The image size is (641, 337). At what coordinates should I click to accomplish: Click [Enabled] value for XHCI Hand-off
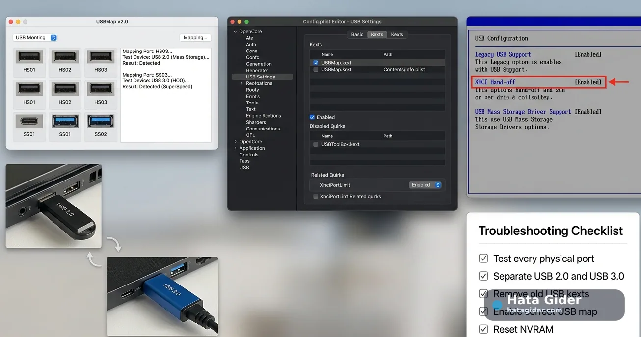coord(588,82)
